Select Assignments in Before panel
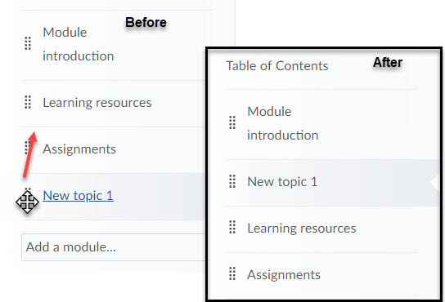 (x=79, y=149)
